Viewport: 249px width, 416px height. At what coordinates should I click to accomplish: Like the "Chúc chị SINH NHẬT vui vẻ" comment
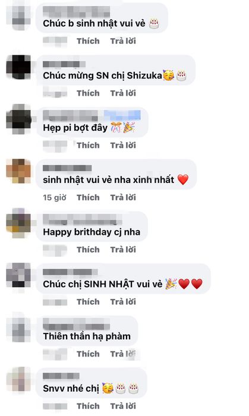pyautogui.click(x=88, y=302)
